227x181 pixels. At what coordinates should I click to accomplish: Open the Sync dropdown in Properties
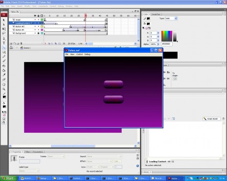pyautogui.click(x=93, y=167)
